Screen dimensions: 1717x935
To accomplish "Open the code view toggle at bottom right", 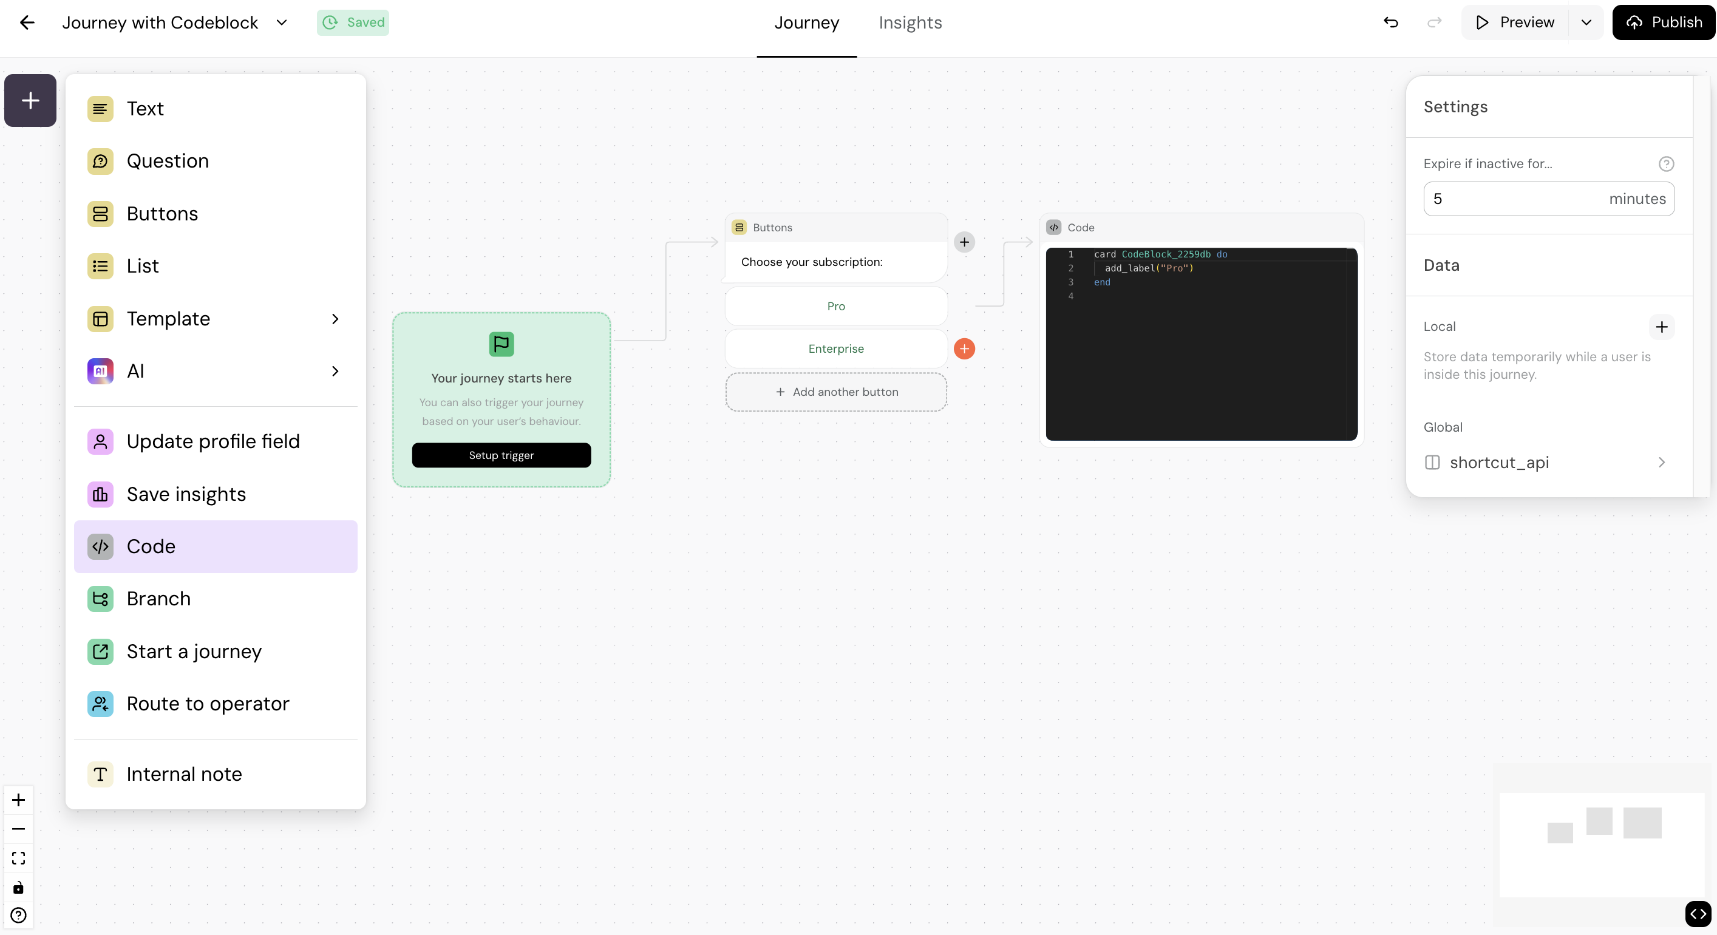I will (x=1698, y=914).
